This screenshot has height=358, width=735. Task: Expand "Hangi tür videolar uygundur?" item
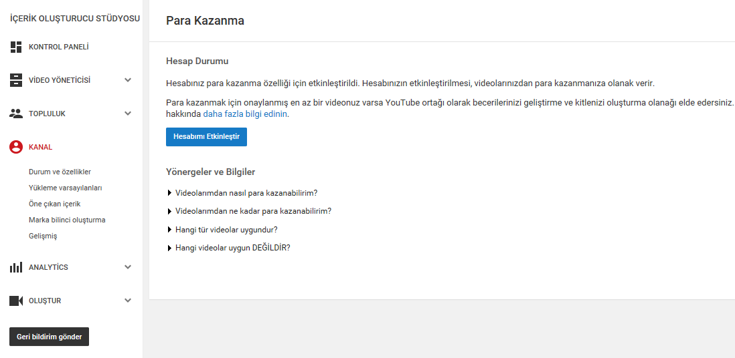pos(222,230)
